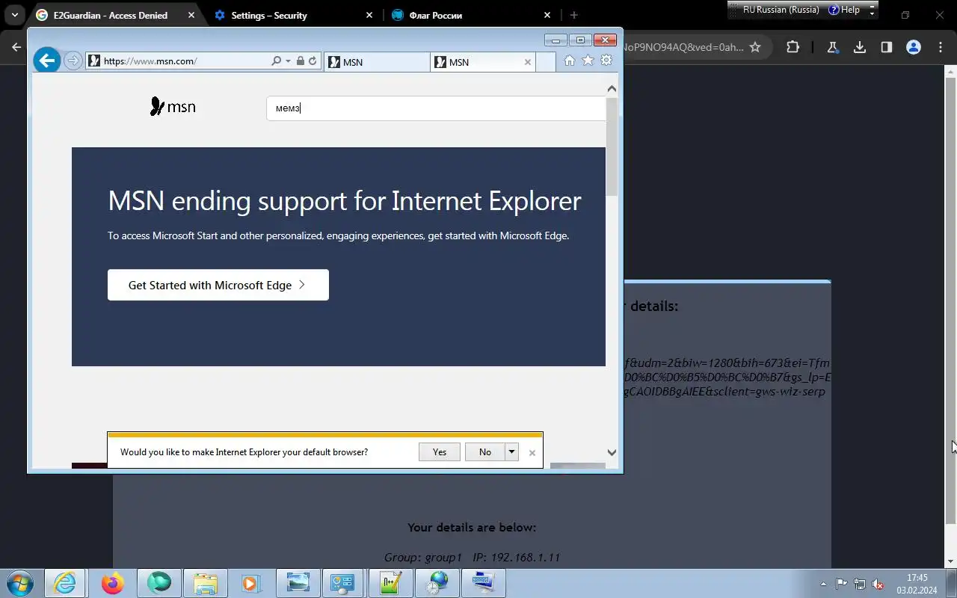Click the IE address bar search magnifier

point(276,61)
